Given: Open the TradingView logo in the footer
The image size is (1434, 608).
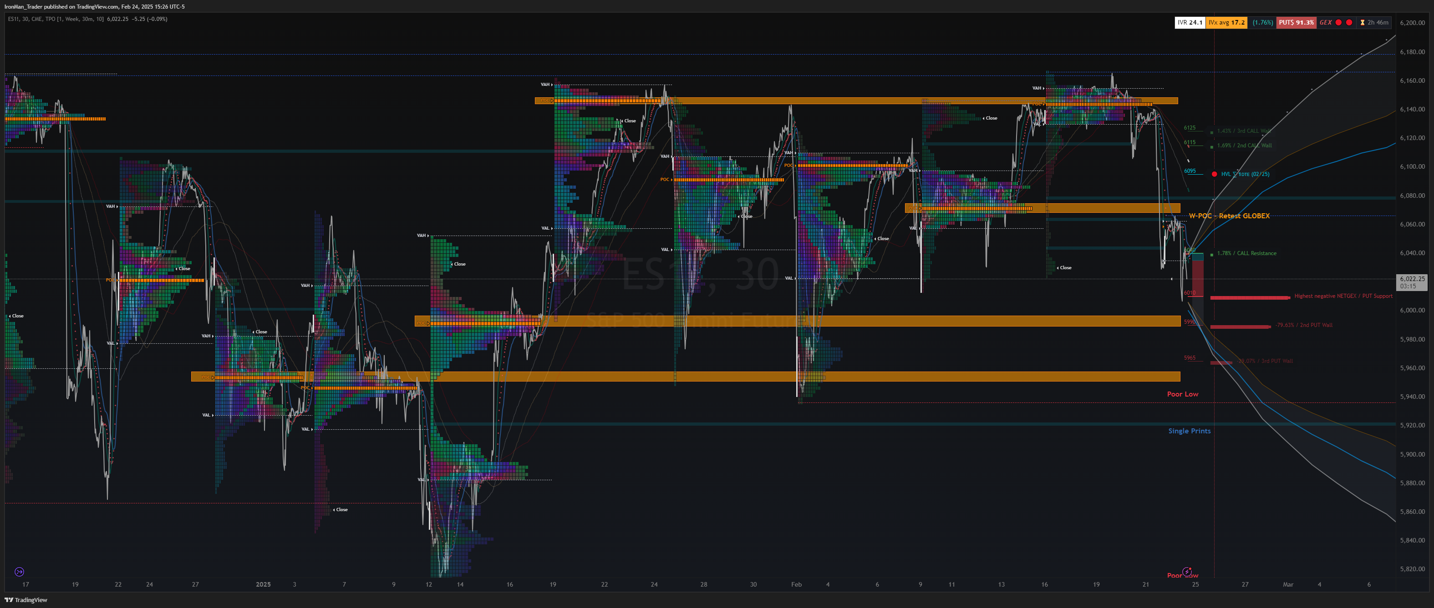Looking at the screenshot, I should 25,600.
